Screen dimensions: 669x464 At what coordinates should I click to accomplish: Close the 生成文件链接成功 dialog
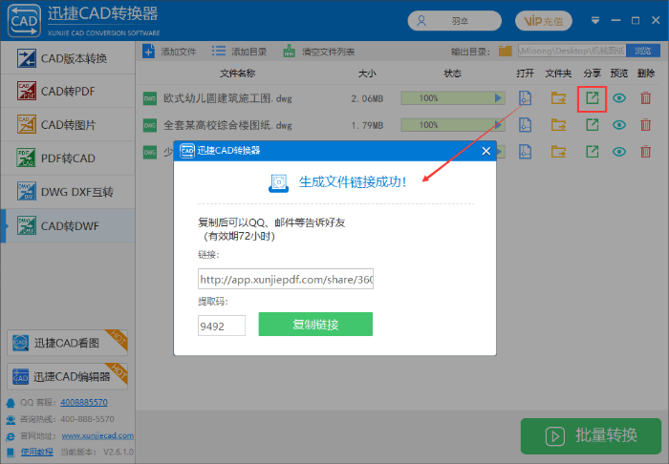[x=486, y=151]
